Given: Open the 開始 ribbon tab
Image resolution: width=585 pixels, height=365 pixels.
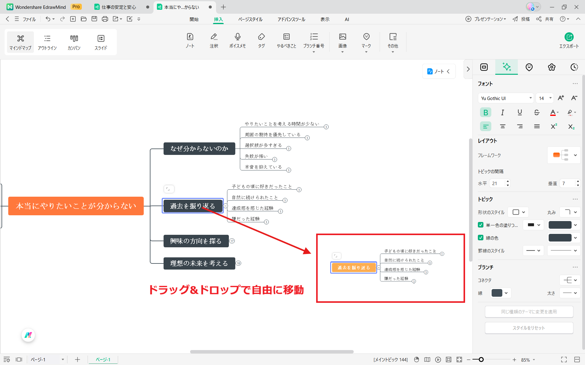Looking at the screenshot, I should 194,19.
